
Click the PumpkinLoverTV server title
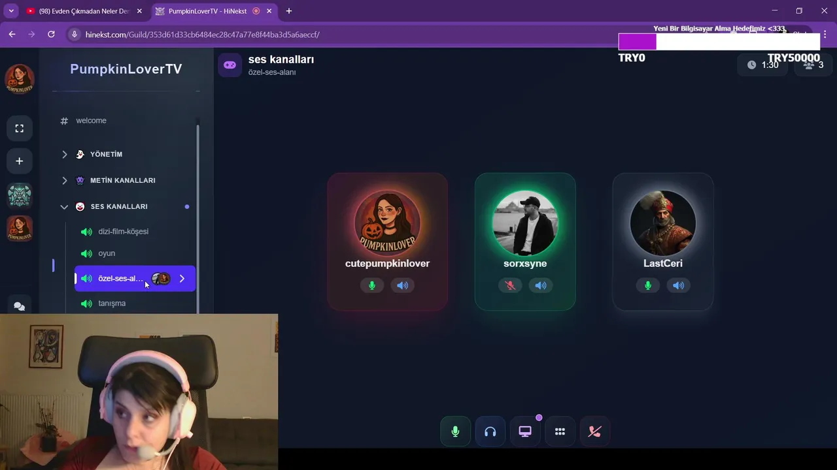pos(126,69)
